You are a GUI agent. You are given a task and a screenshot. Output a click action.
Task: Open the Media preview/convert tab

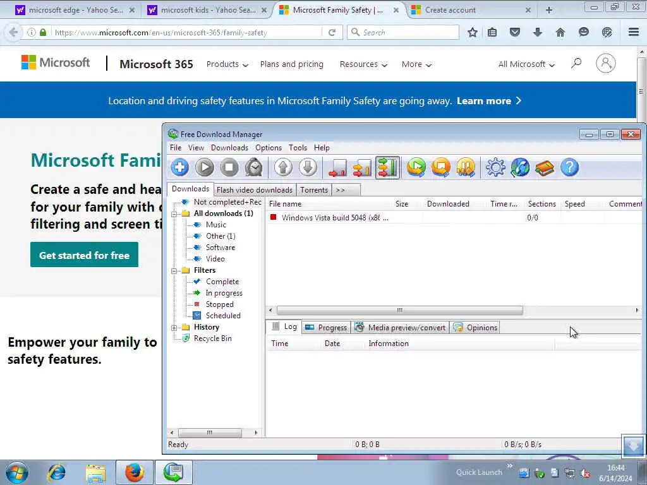coord(400,328)
